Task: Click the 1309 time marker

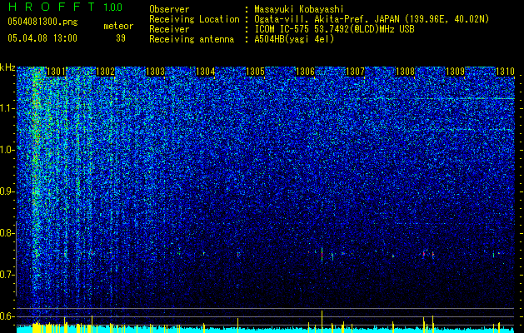Action: (x=455, y=72)
